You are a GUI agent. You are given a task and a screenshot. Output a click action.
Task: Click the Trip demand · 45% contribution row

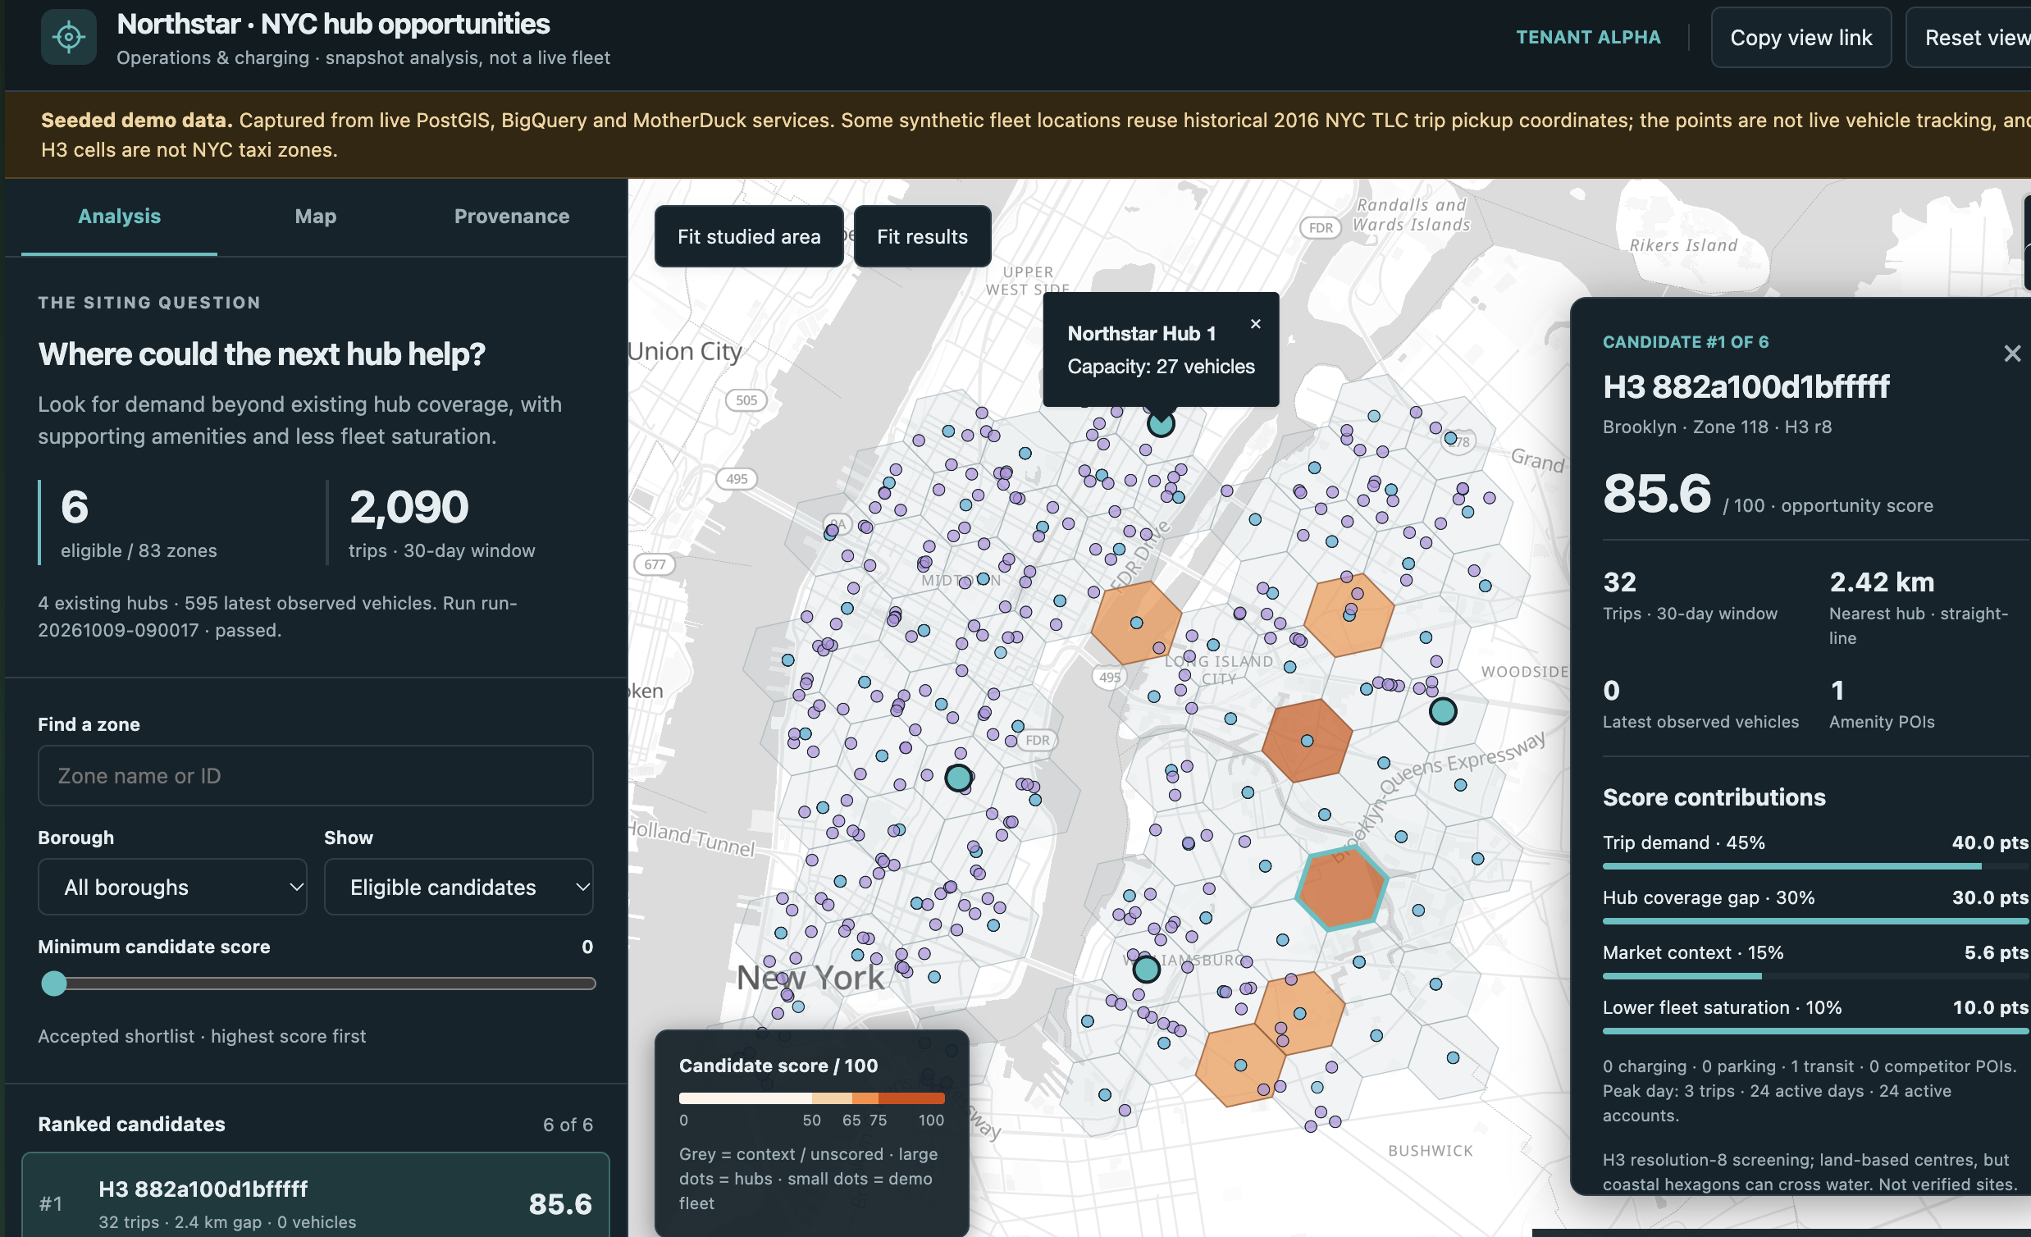point(1816,851)
